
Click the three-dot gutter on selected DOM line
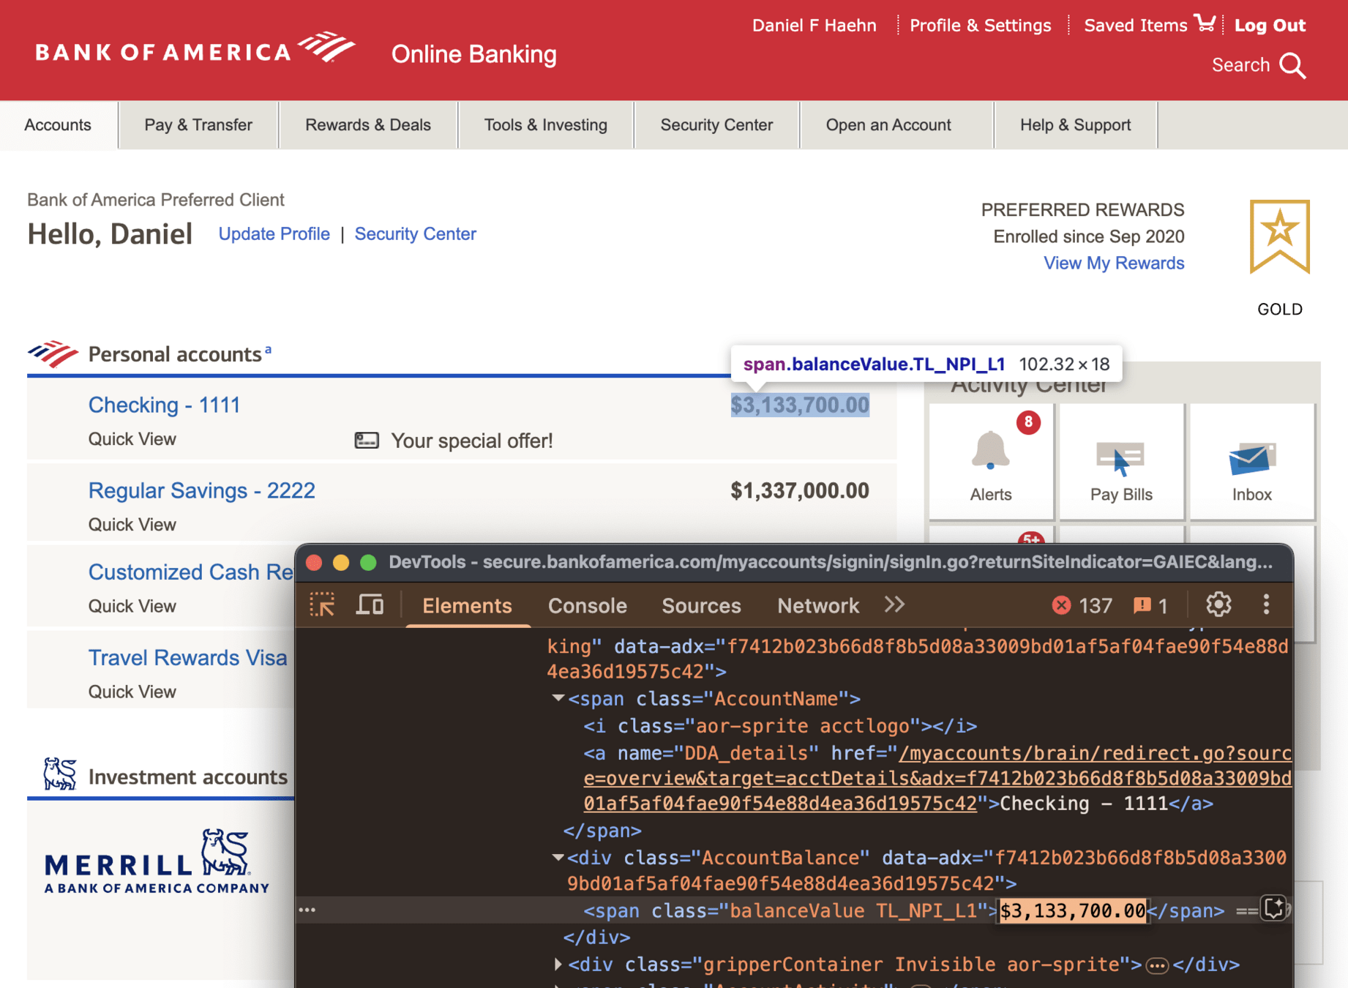[307, 910]
